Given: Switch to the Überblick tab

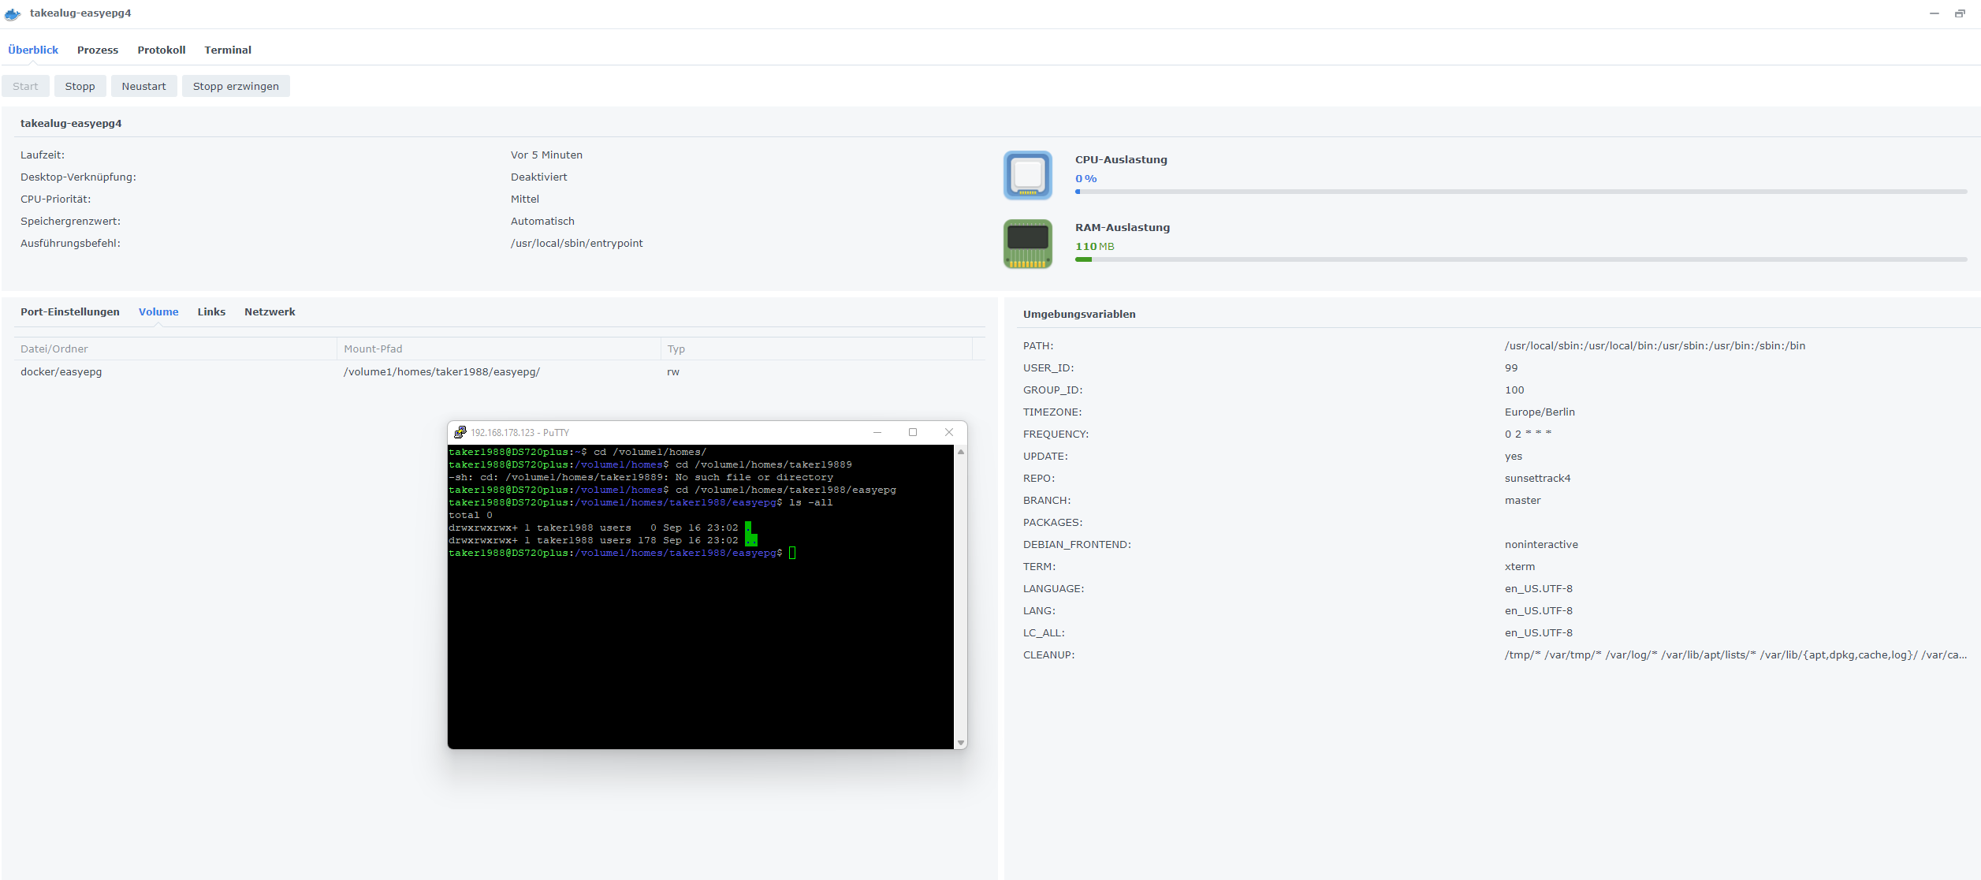Looking at the screenshot, I should pos(33,50).
